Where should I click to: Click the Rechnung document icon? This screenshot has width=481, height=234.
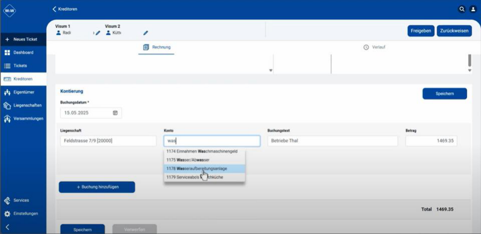pyautogui.click(x=146, y=47)
